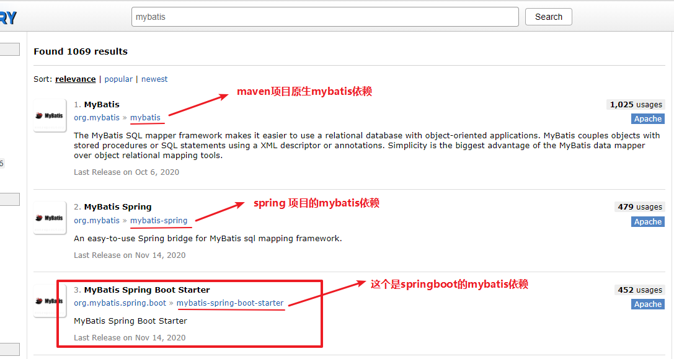Click the MVNRepository site logo

[9, 16]
